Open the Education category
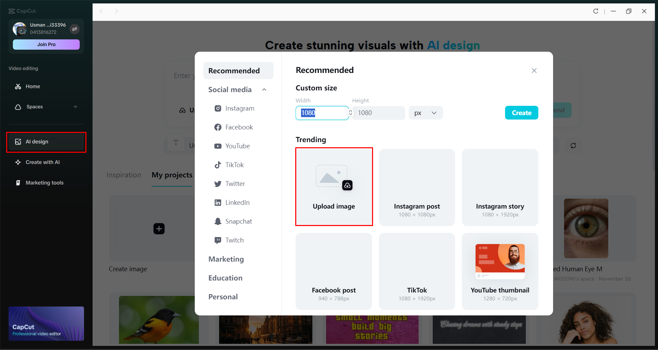 (225, 278)
